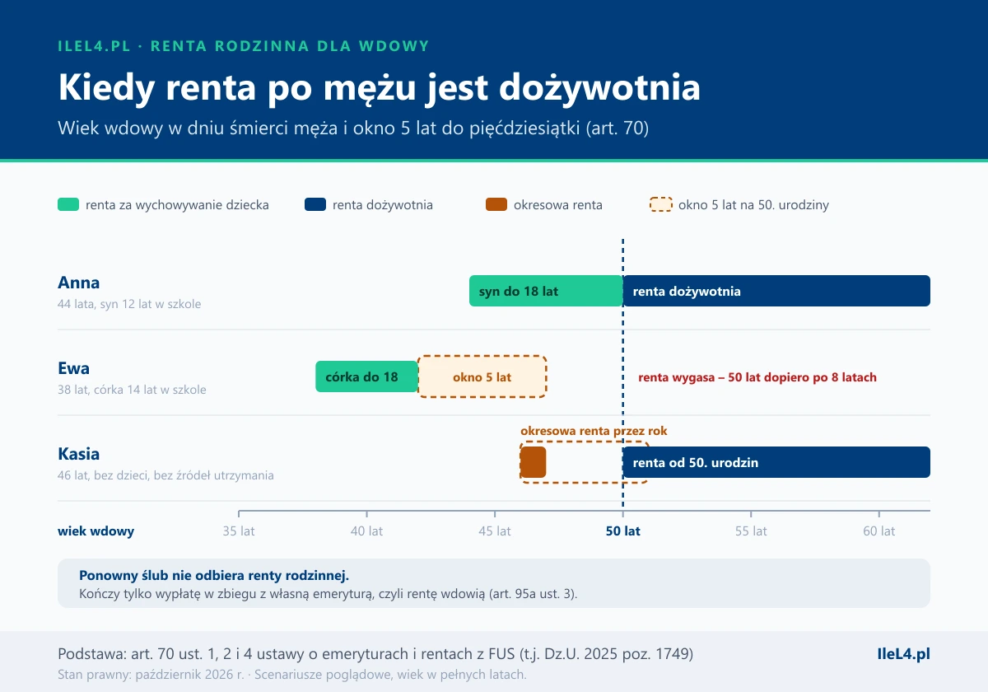988x692 pixels.
Task: Click 'Ponowny ślub nie odbiera renty rodzinnej.'
Action: click(x=214, y=575)
